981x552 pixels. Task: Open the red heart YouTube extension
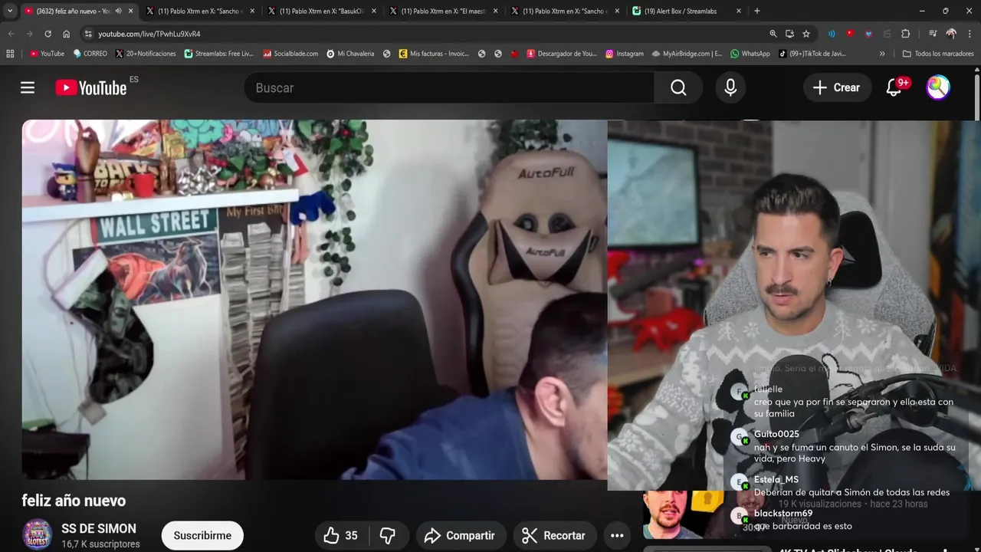[850, 34]
